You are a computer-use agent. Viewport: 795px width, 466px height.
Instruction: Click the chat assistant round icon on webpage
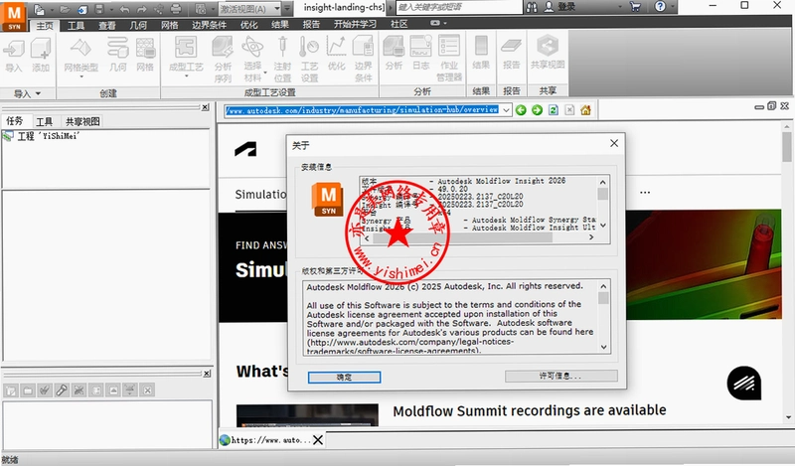(x=743, y=384)
